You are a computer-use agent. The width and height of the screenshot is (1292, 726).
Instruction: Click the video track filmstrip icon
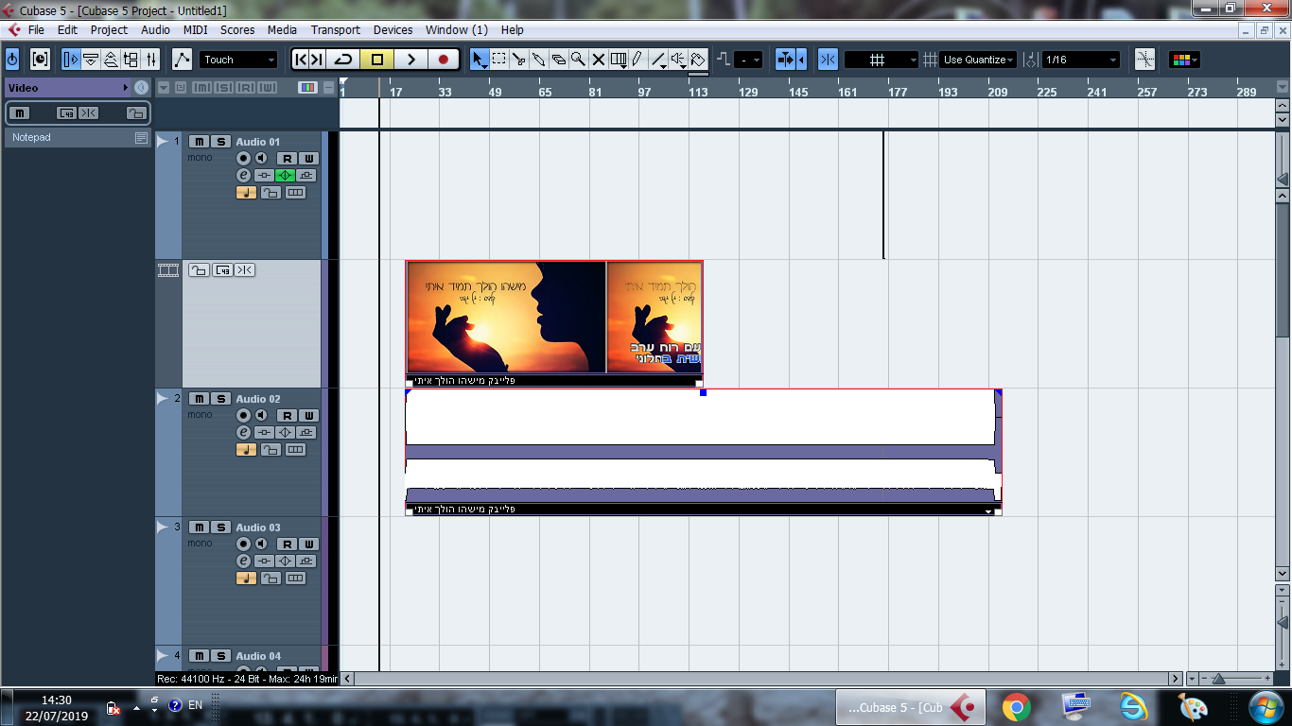pos(168,270)
